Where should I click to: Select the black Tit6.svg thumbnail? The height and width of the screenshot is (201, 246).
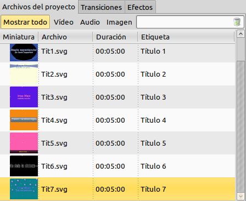[x=24, y=166]
